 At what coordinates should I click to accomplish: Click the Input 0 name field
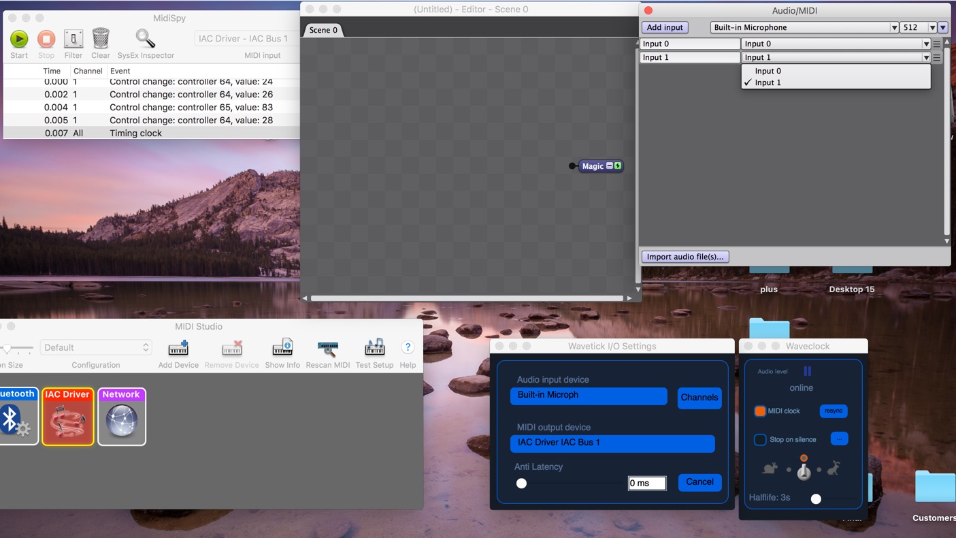[690, 44]
